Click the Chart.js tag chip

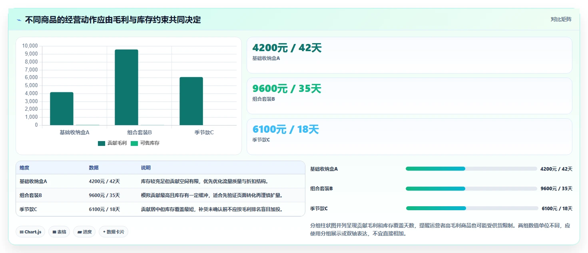pos(30,232)
